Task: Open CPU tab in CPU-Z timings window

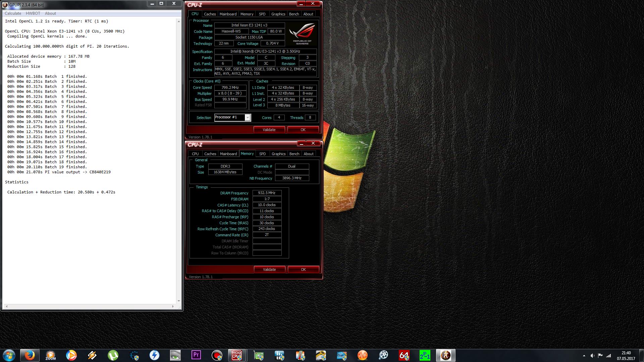Action: tap(195, 154)
